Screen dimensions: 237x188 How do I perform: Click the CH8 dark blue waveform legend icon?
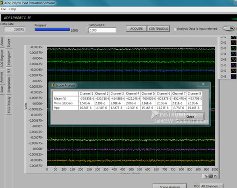pos(234,77)
